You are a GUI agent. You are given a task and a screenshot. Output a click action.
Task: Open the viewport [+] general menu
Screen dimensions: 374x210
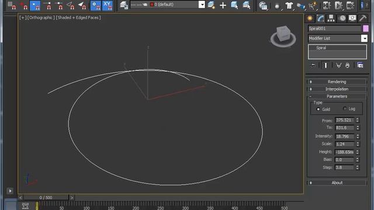click(23, 17)
